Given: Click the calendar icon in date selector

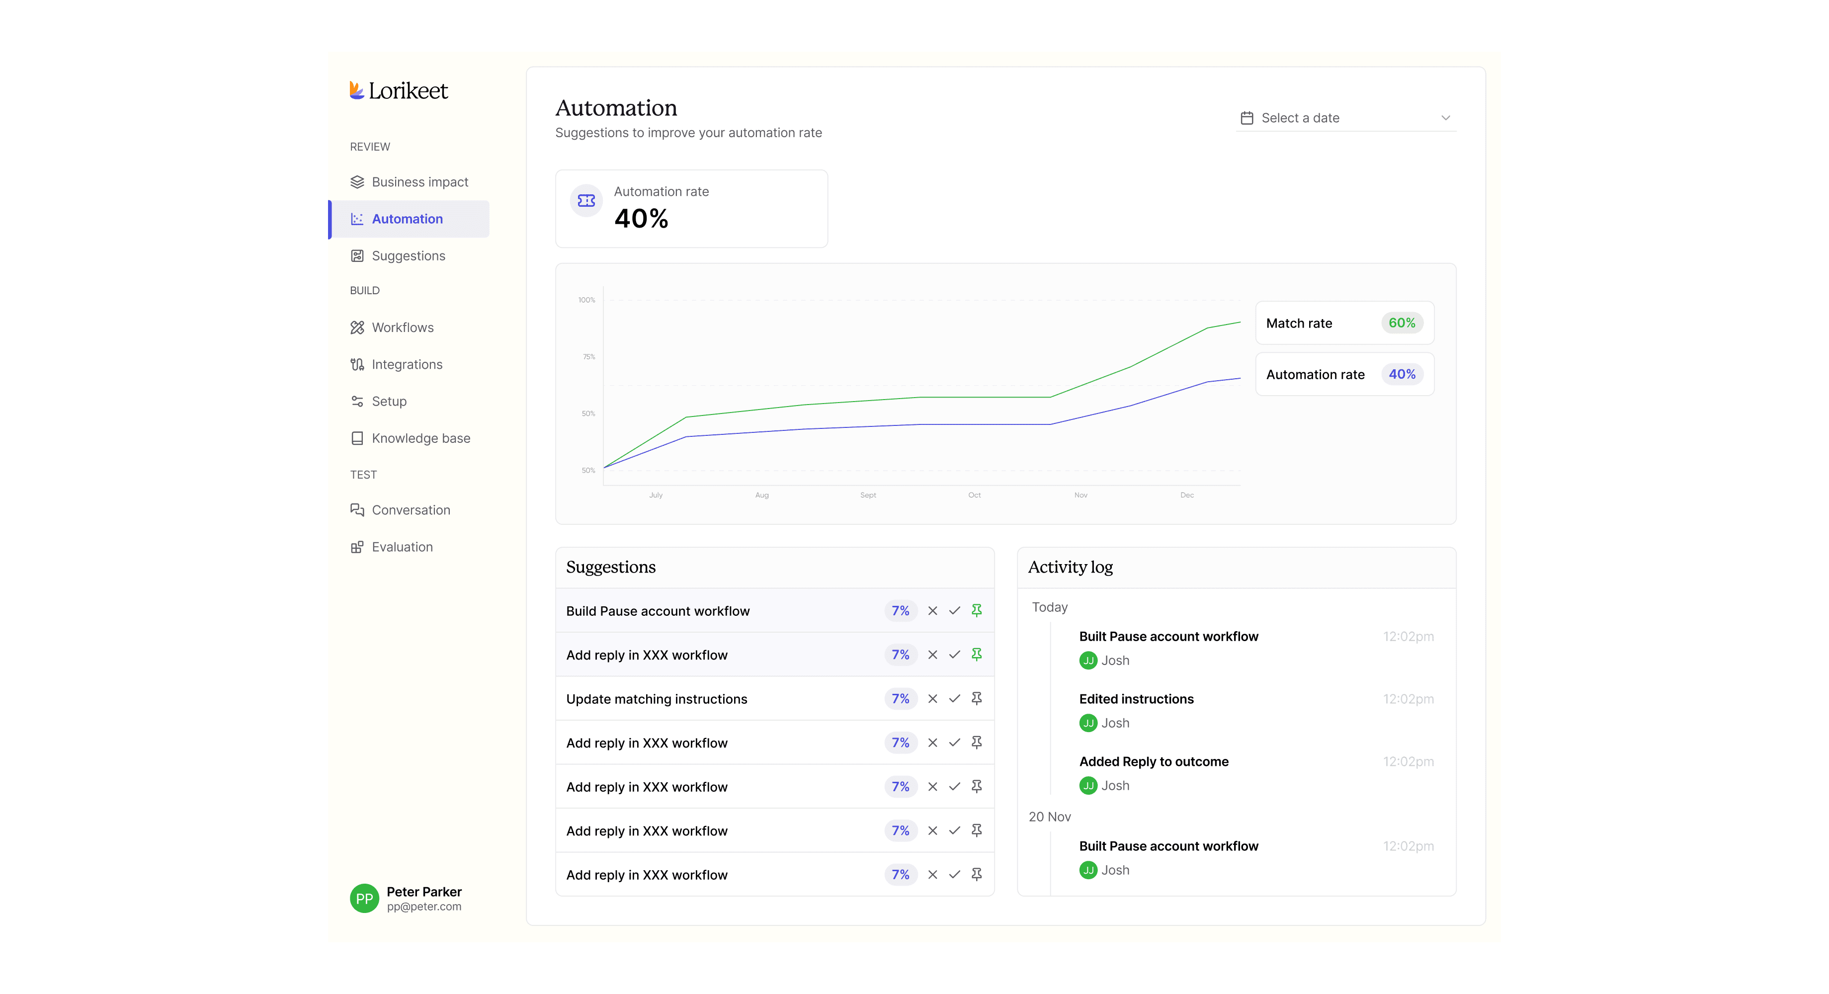Looking at the screenshot, I should pyautogui.click(x=1247, y=118).
